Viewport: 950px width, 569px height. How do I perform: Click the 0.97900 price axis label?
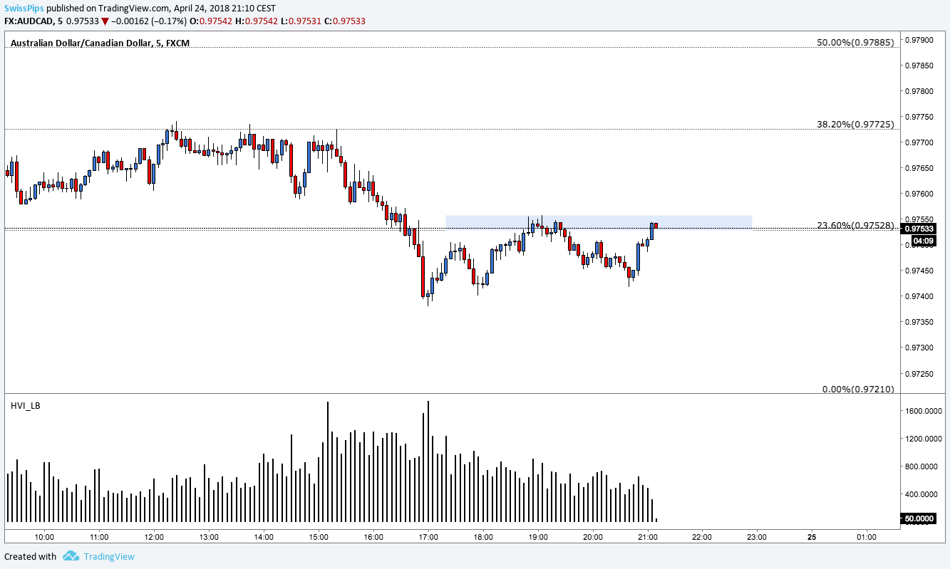pyautogui.click(x=918, y=40)
